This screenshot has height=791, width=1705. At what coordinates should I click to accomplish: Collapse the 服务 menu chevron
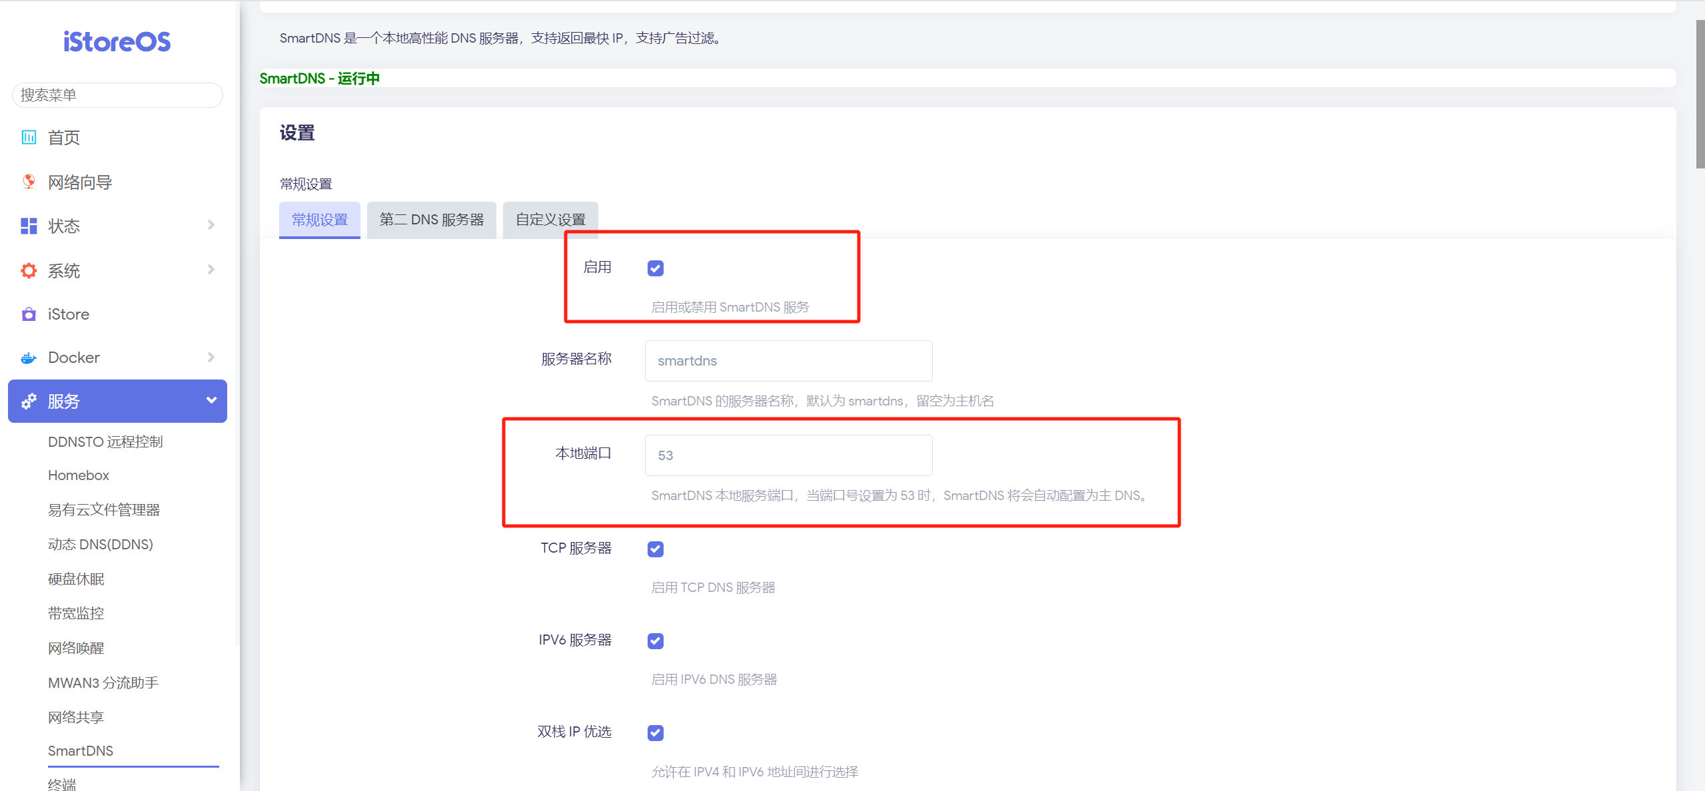coord(211,400)
